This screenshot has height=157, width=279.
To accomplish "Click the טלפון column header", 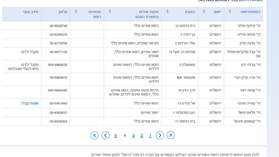I will pos(63,12).
